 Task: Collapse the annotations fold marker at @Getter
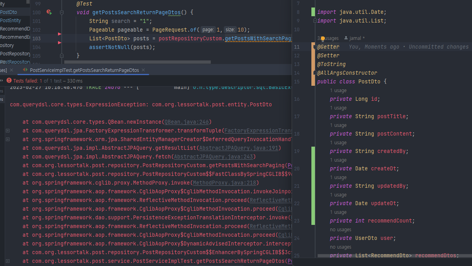click(x=315, y=47)
